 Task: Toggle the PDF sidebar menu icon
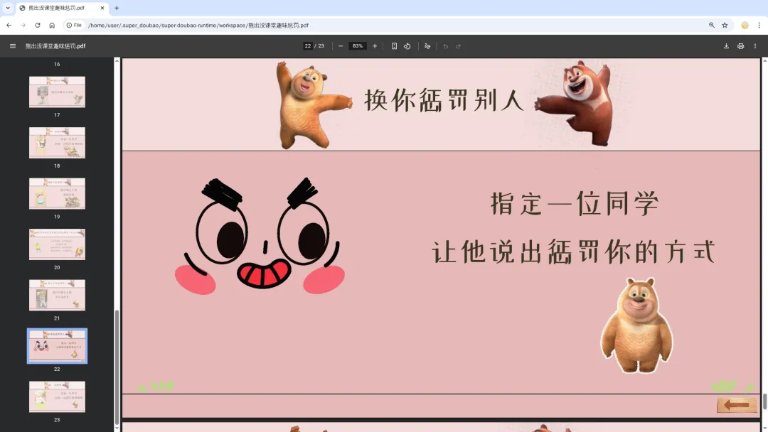pyautogui.click(x=13, y=46)
